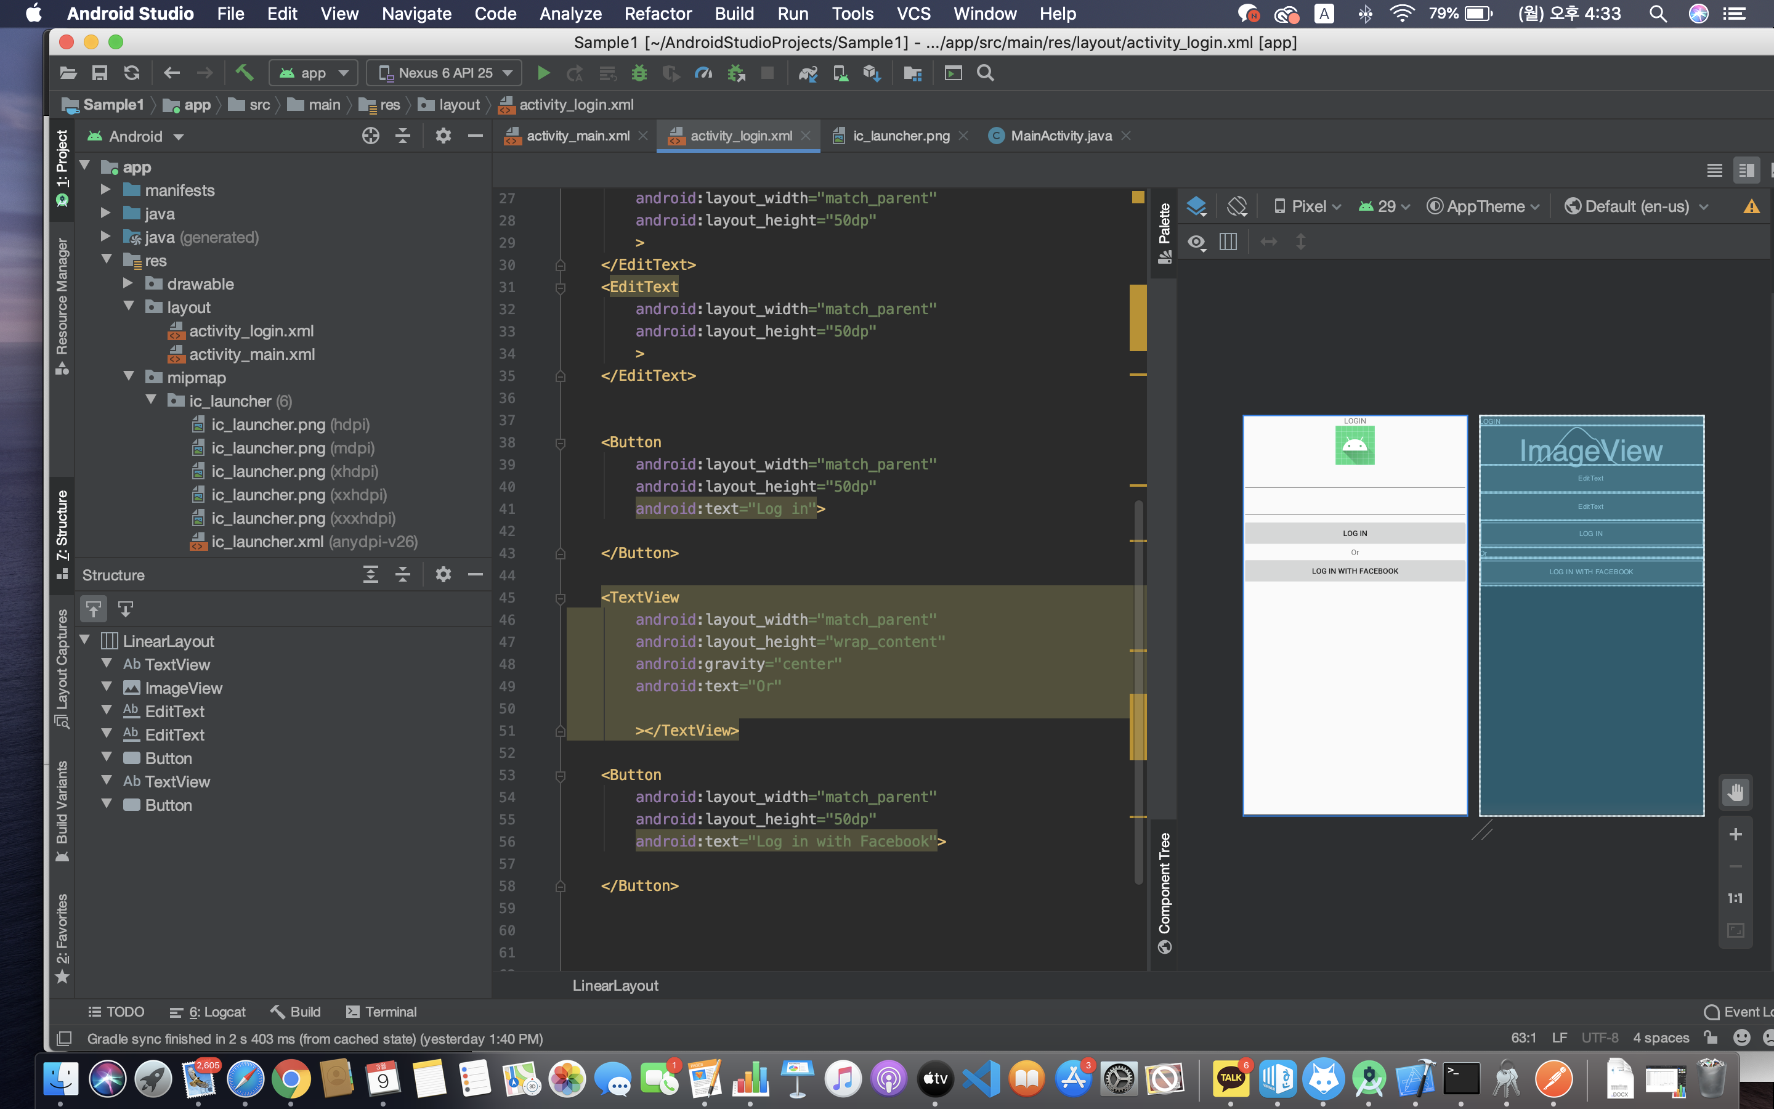1774x1109 pixels.
Task: Open the Nexus 6 API 25 device dropdown
Action: [444, 73]
